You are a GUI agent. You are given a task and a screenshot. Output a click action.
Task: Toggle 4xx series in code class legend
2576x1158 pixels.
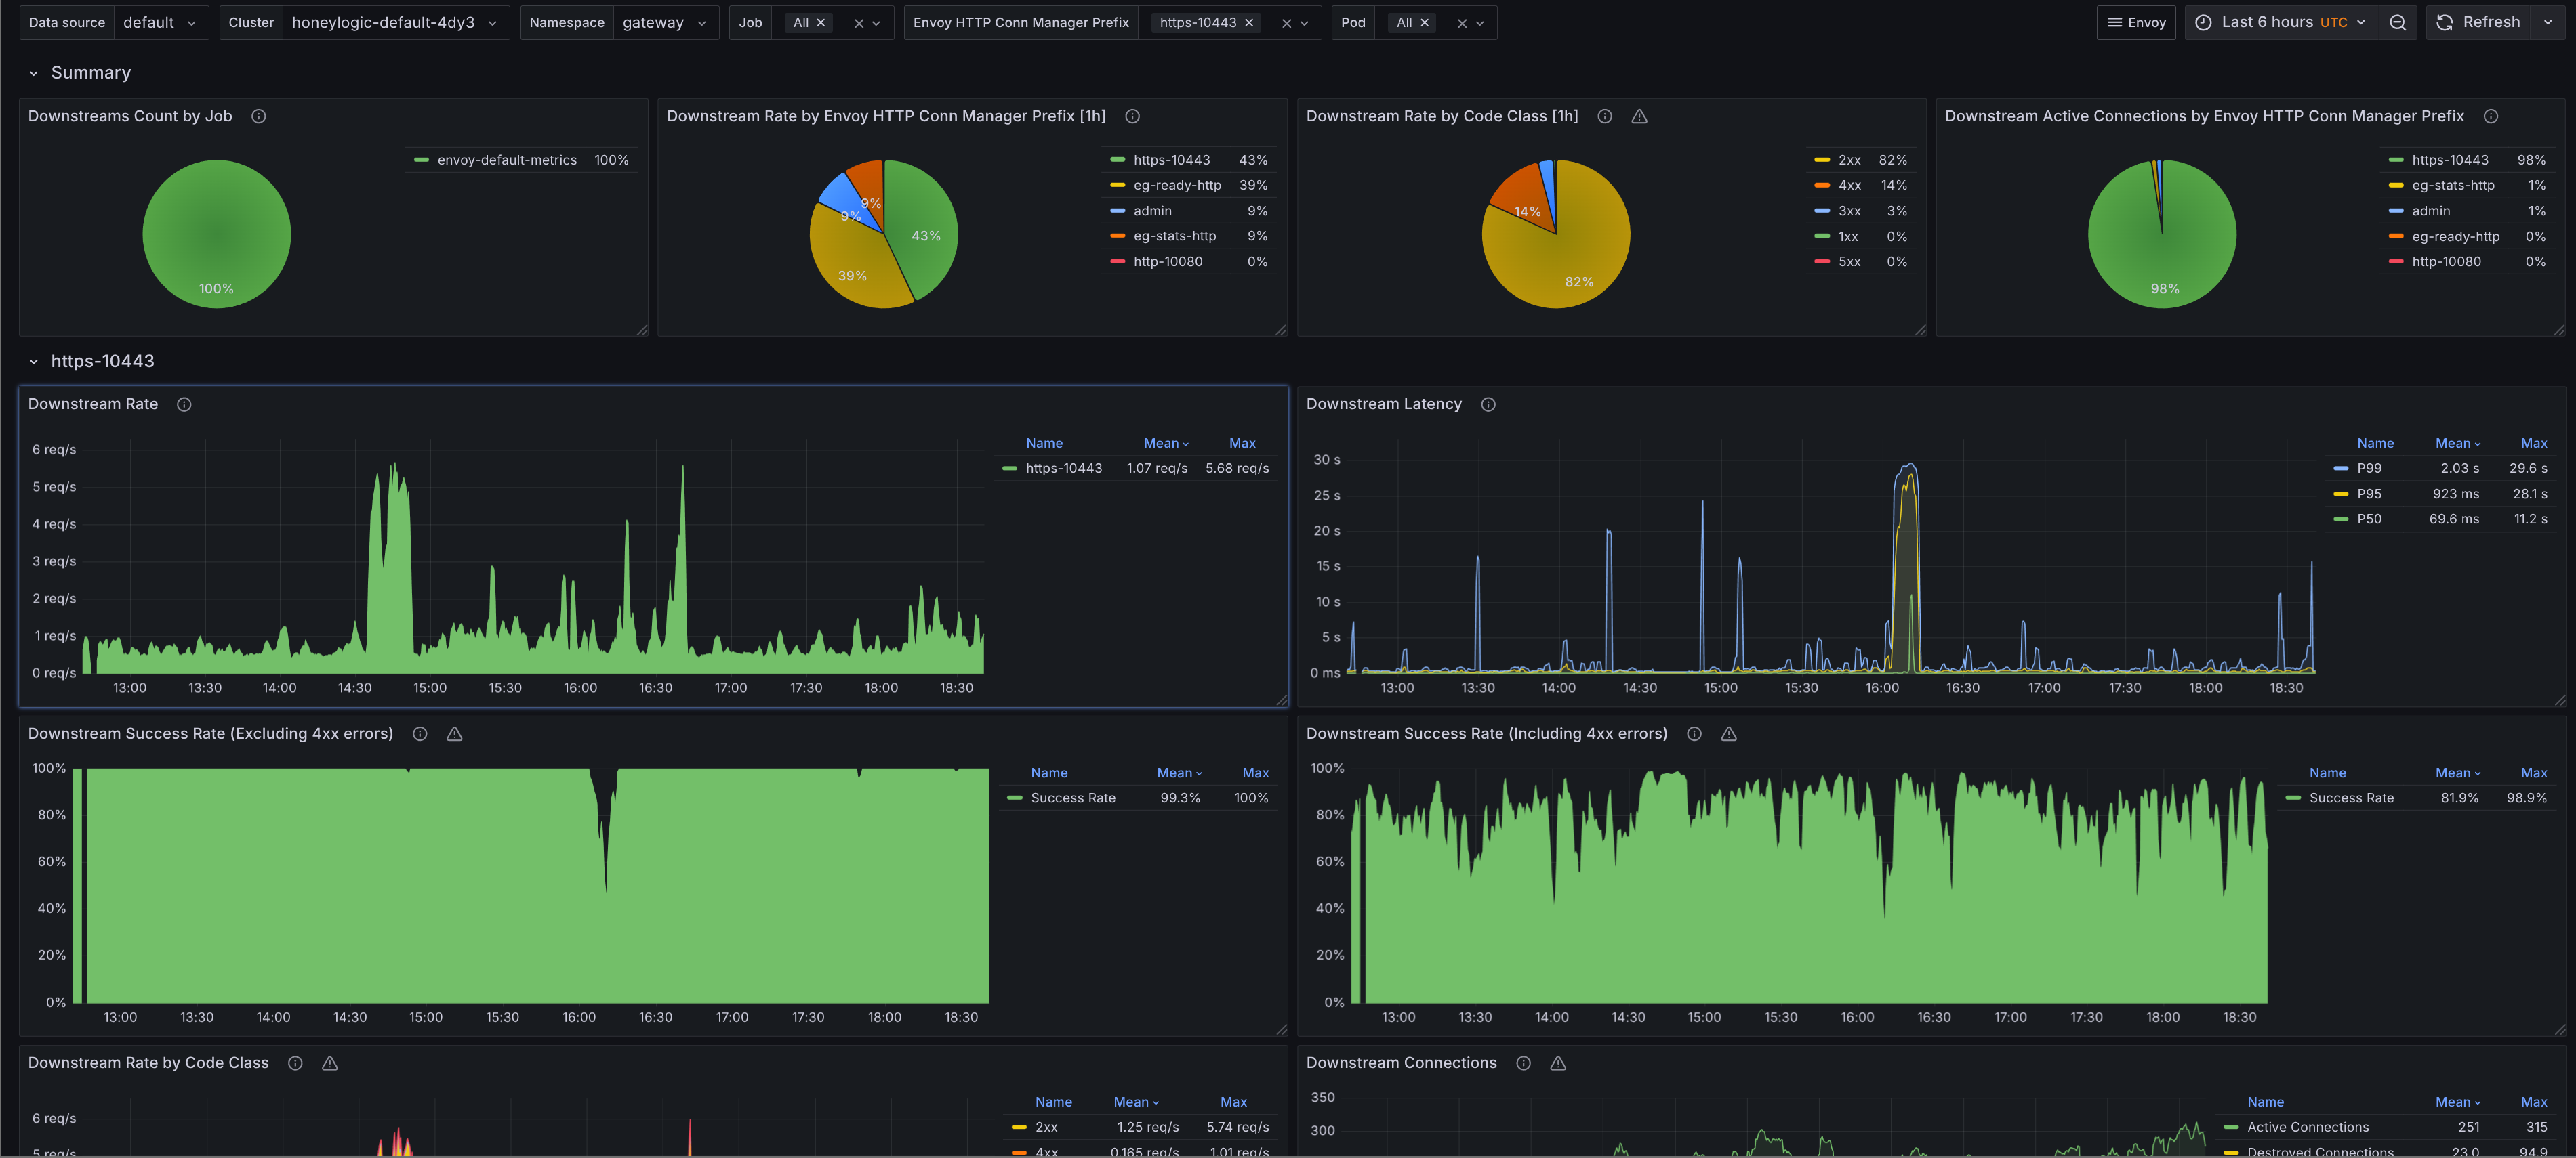[x=1849, y=185]
